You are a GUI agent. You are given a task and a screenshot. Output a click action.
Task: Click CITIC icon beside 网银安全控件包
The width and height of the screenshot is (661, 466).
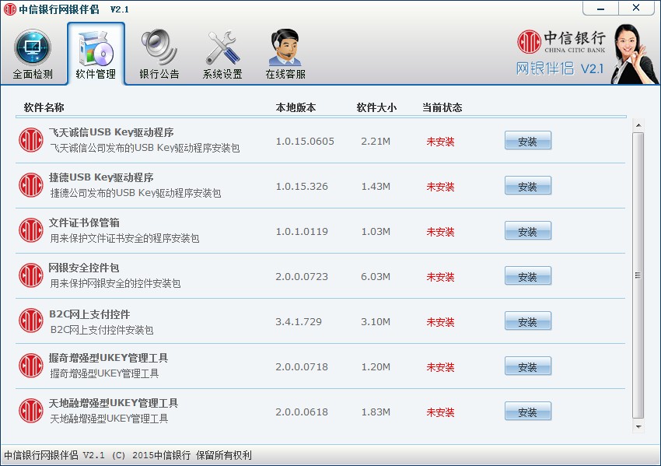[x=31, y=276]
